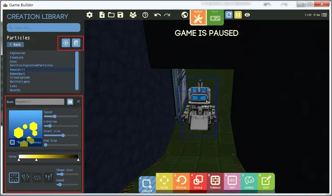Choose the upward arrows emission shape
Viewport: 332px width, 196px height.
coord(48,177)
